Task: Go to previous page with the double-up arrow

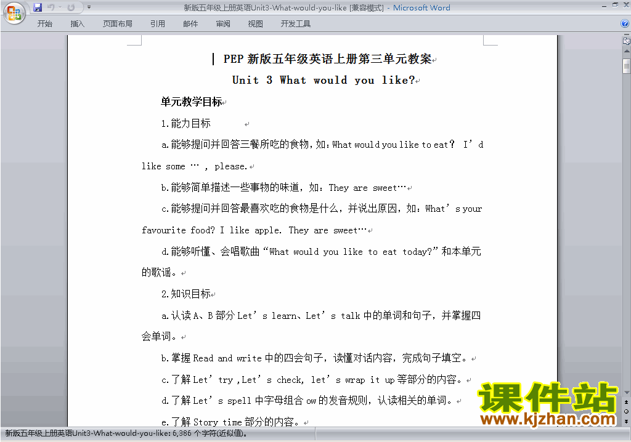Action: coord(627,402)
